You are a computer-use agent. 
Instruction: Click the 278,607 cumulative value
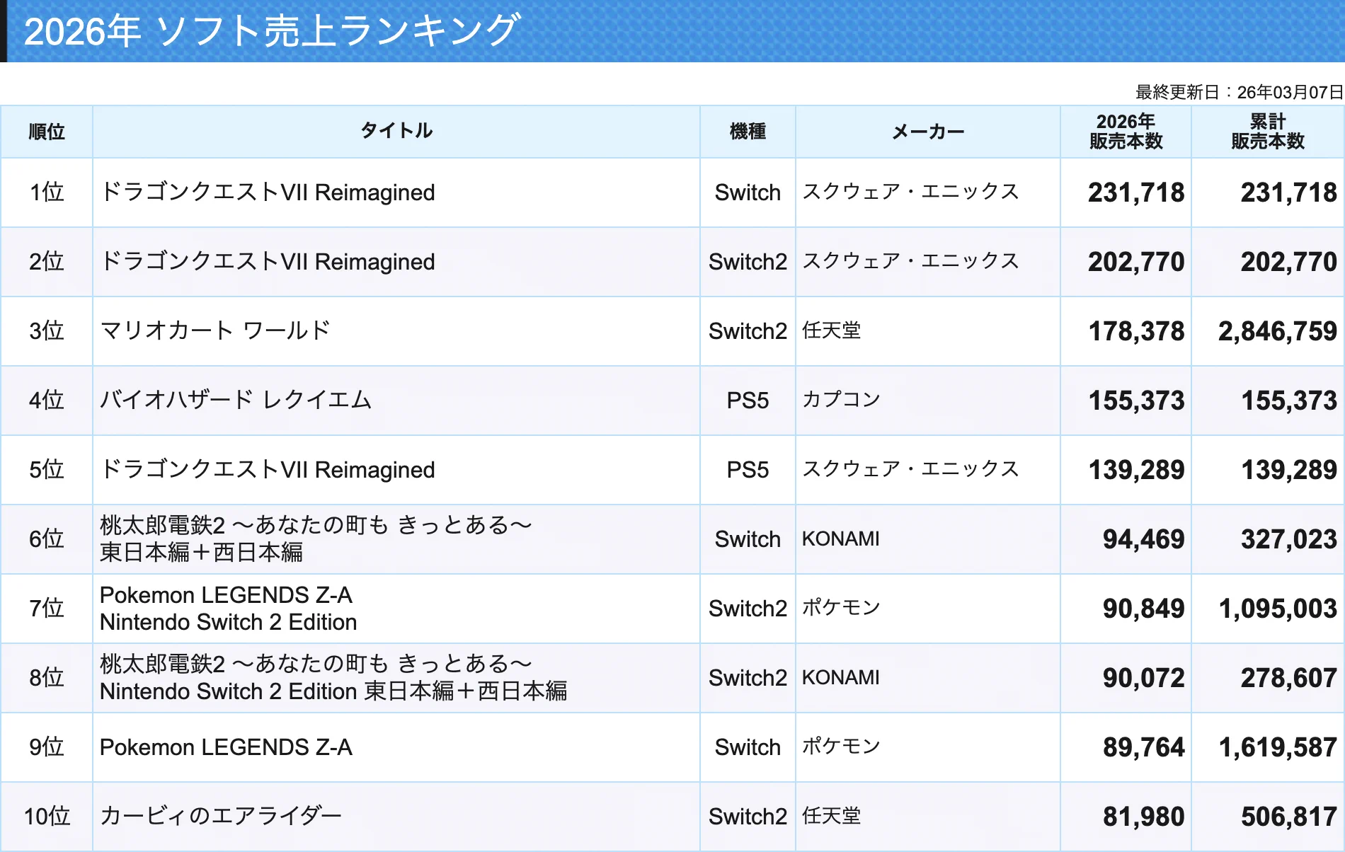point(1288,678)
